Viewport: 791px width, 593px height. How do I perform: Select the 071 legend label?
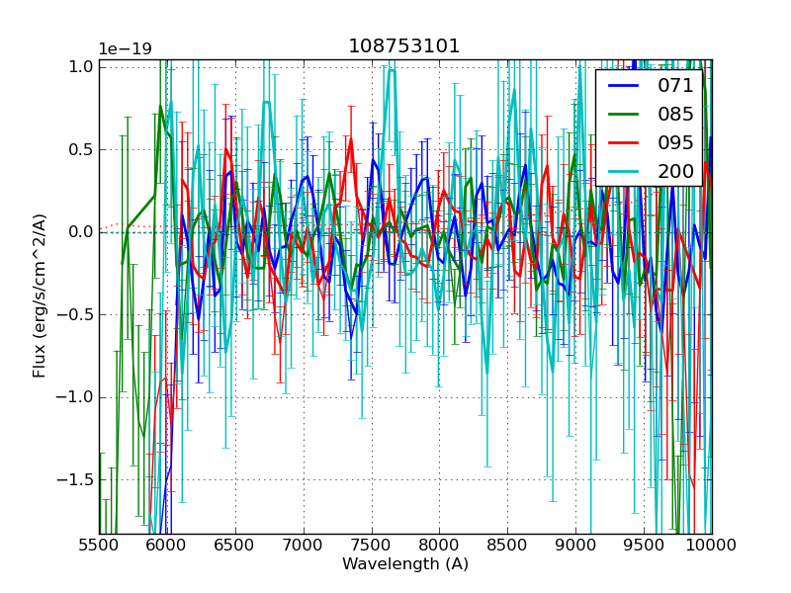675,86
